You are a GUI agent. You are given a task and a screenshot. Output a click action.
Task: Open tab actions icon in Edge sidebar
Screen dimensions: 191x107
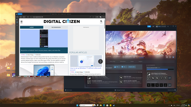(17, 20)
